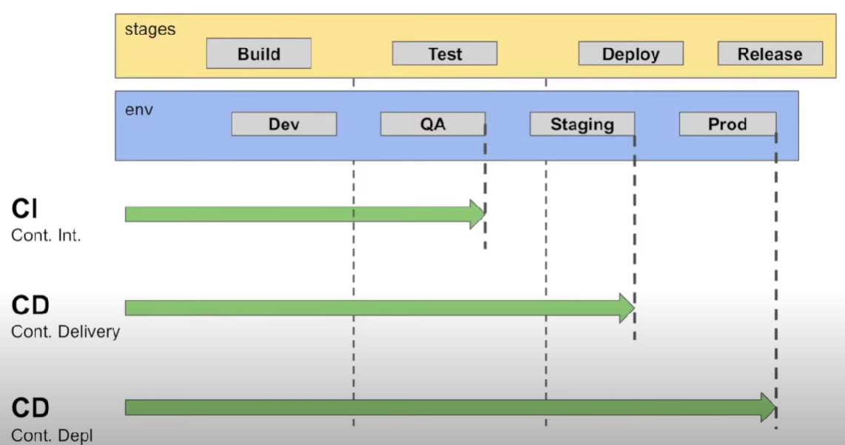Screen dimensions: 845x445
Task: Select the Release stage box
Action: 770,54
